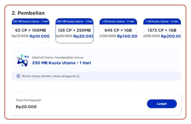
Task: Pick the 645 CP + 1GB package
Action: point(118,30)
